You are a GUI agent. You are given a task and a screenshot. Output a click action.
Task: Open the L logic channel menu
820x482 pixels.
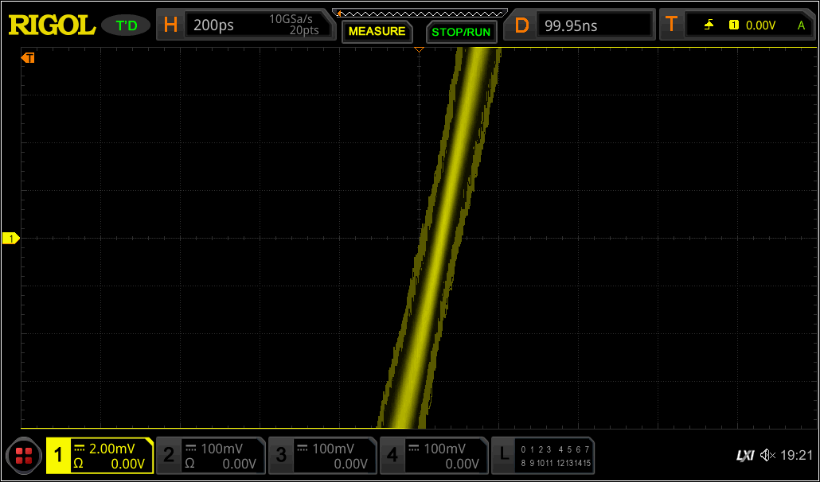click(x=503, y=454)
